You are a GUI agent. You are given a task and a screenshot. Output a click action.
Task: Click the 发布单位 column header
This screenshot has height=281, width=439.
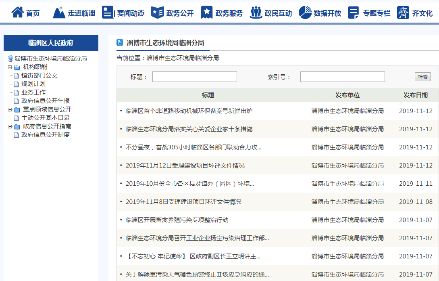tap(347, 95)
